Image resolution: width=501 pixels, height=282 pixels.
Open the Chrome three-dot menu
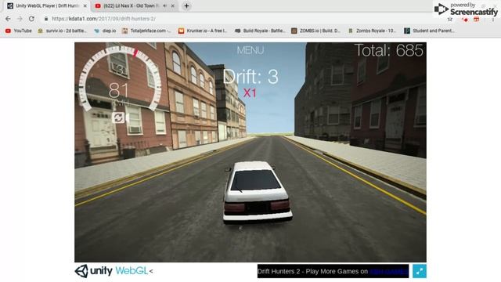(493, 19)
